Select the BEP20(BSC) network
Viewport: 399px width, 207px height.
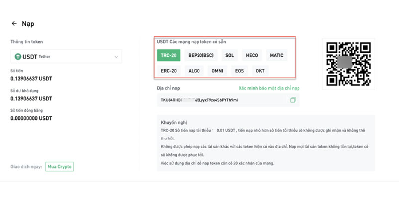tap(201, 55)
